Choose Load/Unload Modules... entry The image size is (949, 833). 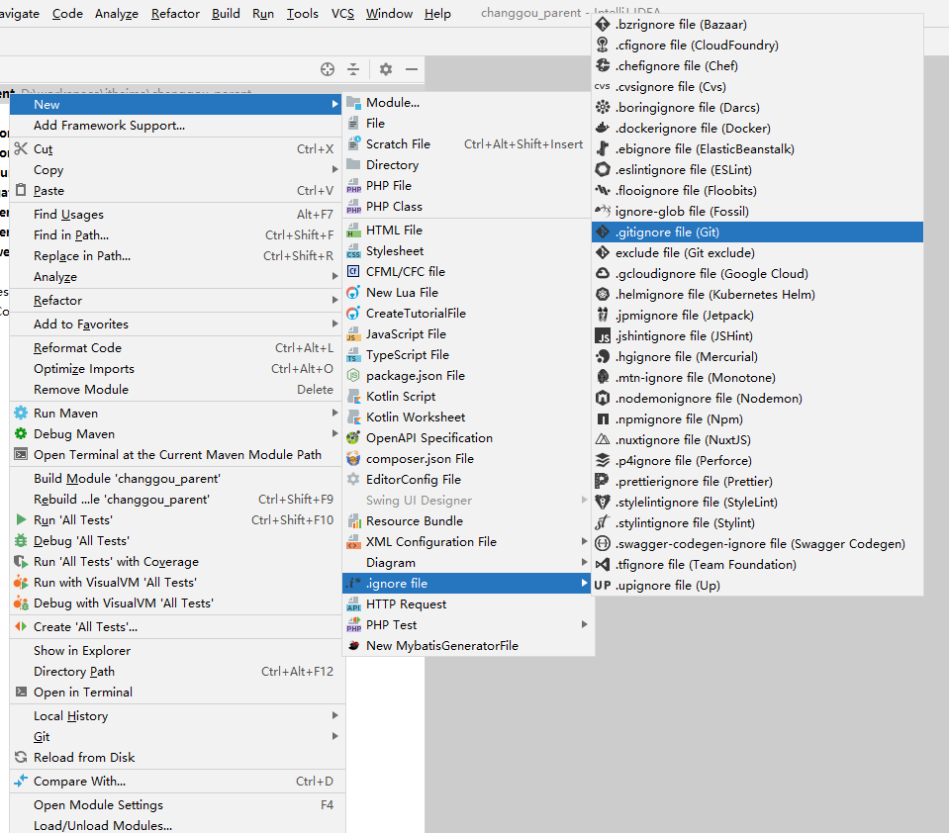(x=177, y=825)
